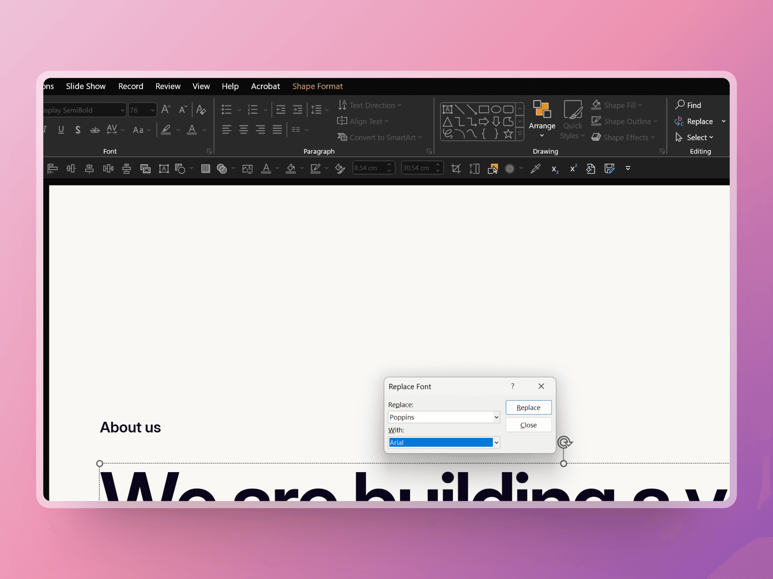The height and width of the screenshot is (579, 773).
Task: Open the With font dropdown showing Arial
Action: [x=496, y=443]
